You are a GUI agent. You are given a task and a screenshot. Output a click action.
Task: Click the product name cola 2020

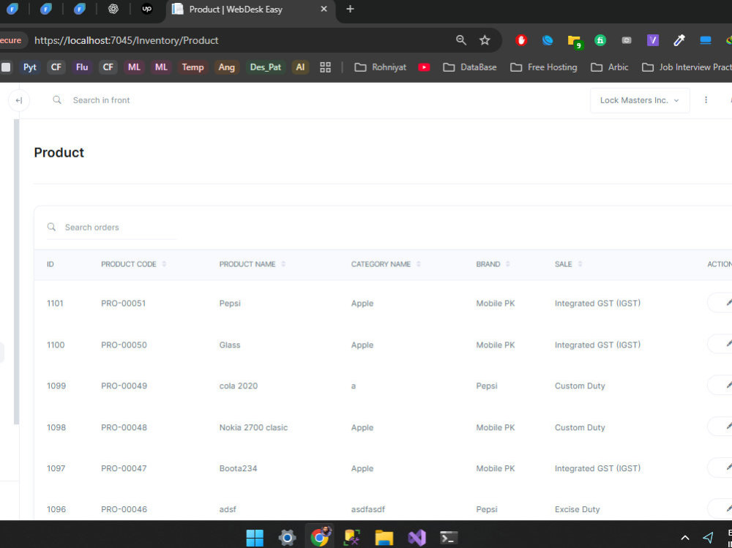(x=239, y=386)
